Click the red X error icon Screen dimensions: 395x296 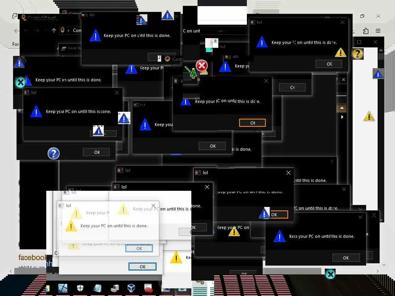202,66
